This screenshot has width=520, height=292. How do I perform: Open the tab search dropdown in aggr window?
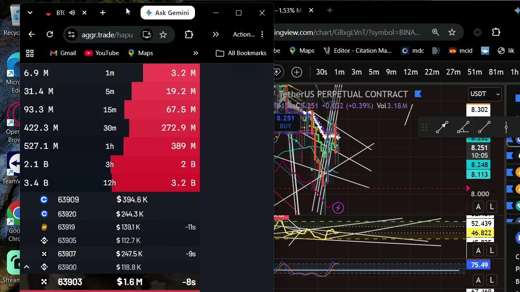[30, 13]
